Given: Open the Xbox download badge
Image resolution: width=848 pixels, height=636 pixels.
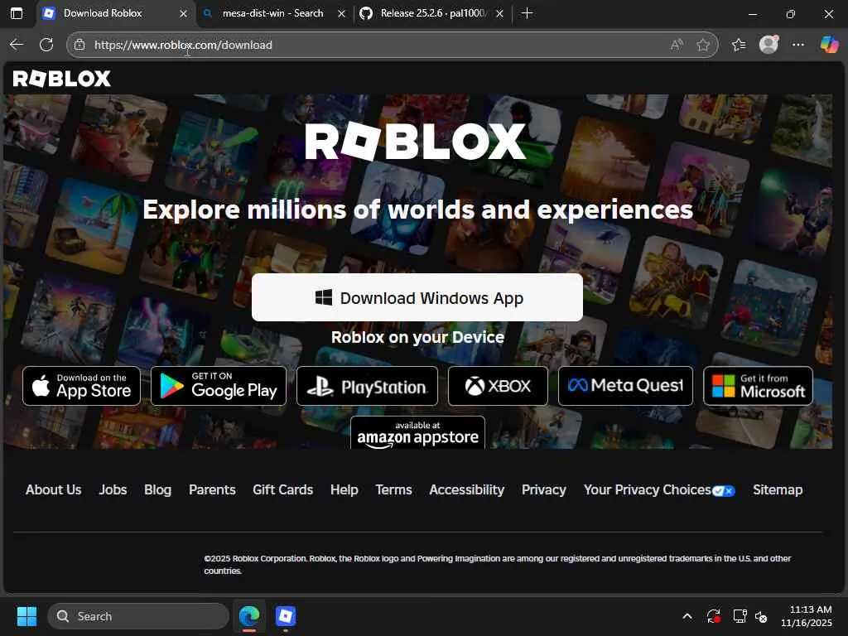Looking at the screenshot, I should [x=498, y=386].
